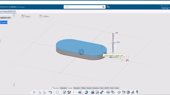170x95 pixels.
Task: Select the Shell cube icon
Action: (x=128, y=92)
